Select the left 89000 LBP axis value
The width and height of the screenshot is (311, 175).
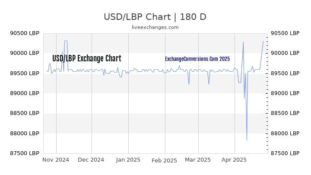25,93
